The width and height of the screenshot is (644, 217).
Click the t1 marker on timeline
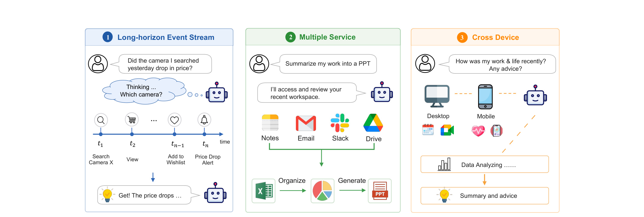(x=101, y=134)
